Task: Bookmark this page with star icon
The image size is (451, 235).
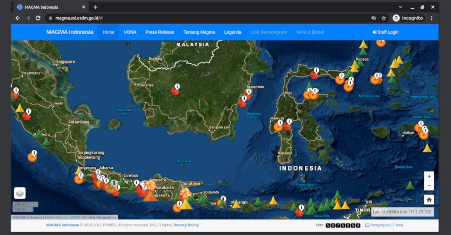Action: [384, 18]
